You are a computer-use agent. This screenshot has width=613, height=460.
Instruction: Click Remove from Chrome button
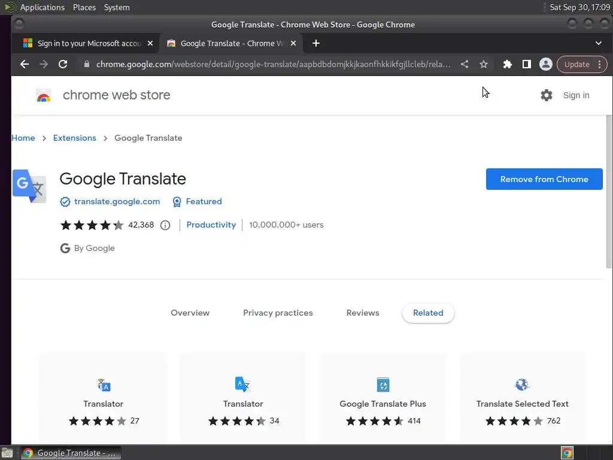coord(544,179)
